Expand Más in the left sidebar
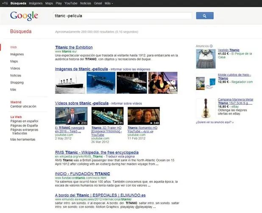This screenshot has width=262, height=213. click(13, 90)
